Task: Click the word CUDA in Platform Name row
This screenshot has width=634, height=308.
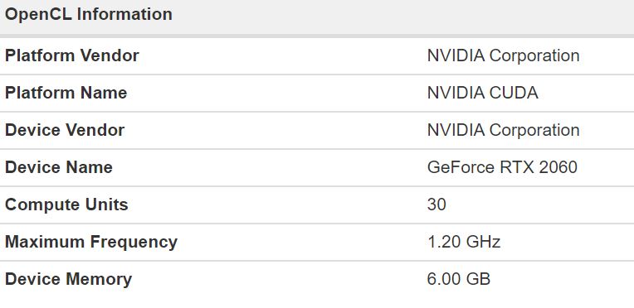Action: (x=514, y=93)
